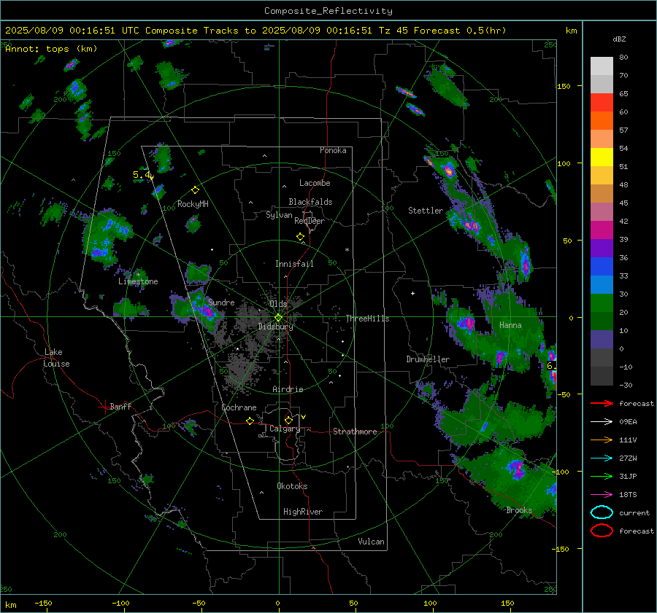Click the Brooks city label
Viewport: 657px width, 613px height.
coord(519,510)
